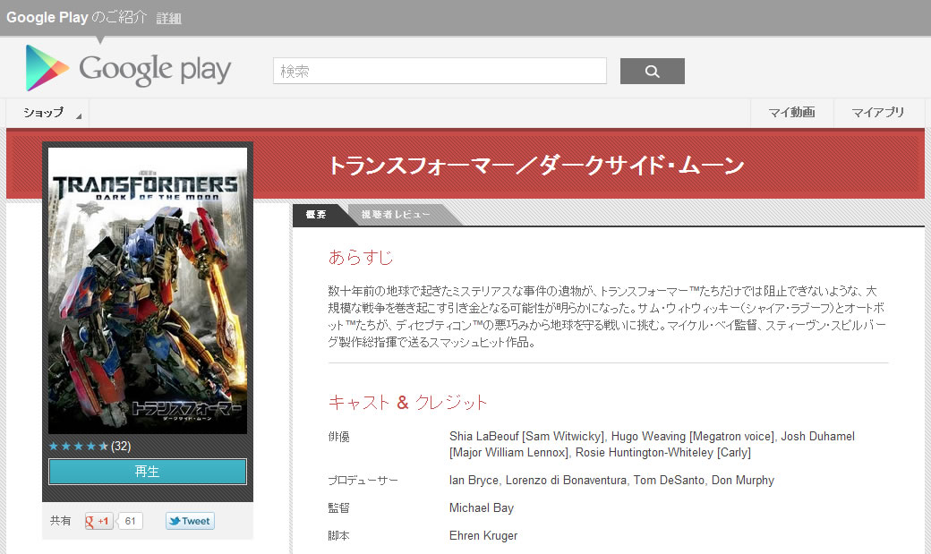Click the 脚本 screenplay label

point(339,535)
